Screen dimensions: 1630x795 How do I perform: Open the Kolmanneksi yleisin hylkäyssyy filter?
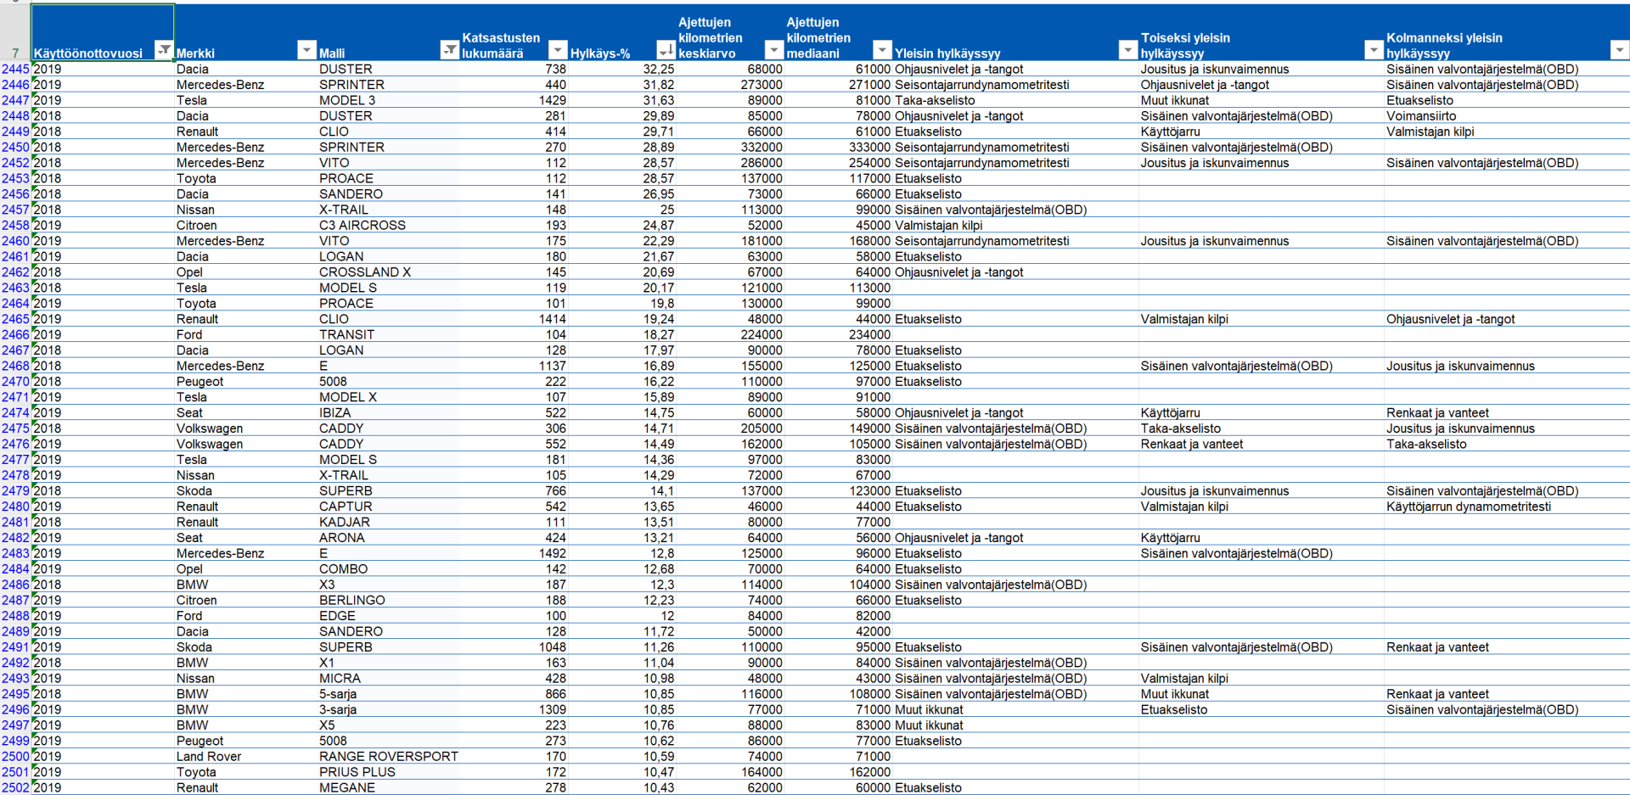pyautogui.click(x=1619, y=50)
